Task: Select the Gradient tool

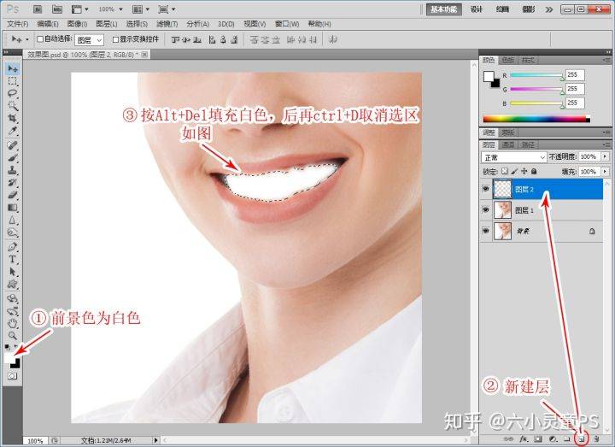Action: point(13,207)
